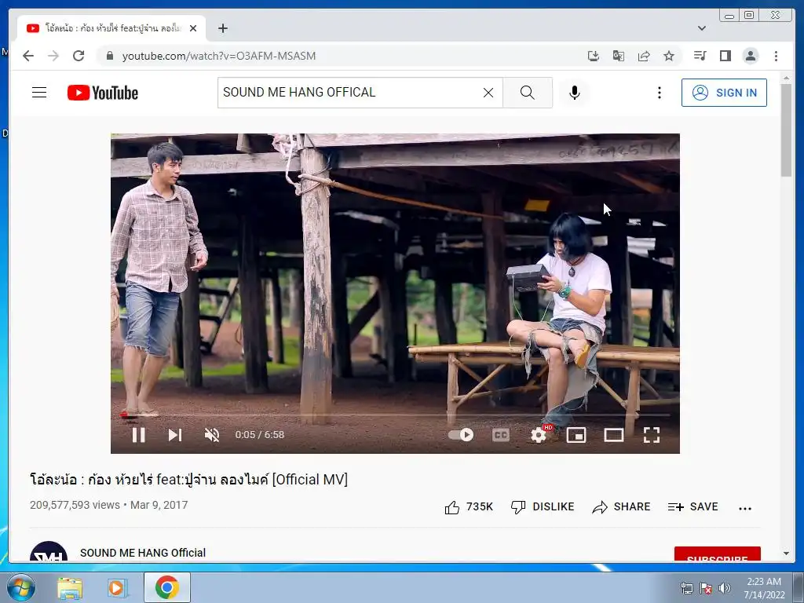Switch to theater mode view
Viewport: 804px width, 603px height.
pyautogui.click(x=614, y=435)
